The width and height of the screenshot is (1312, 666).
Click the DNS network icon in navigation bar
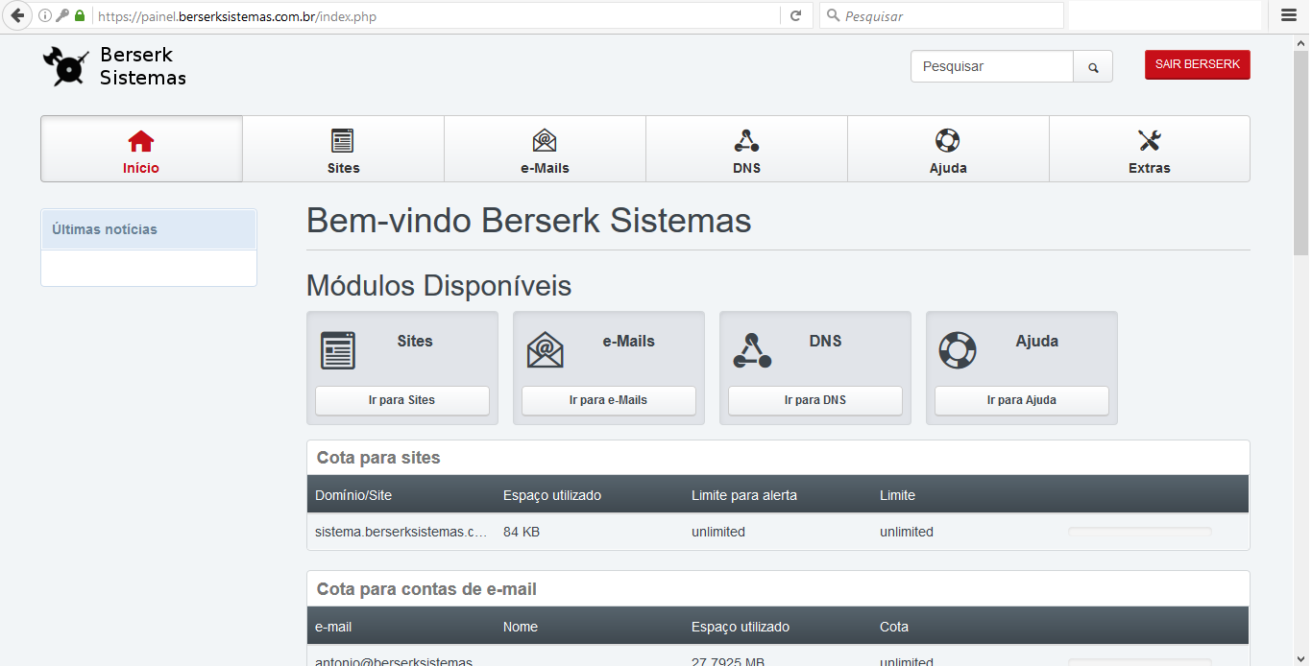point(746,141)
